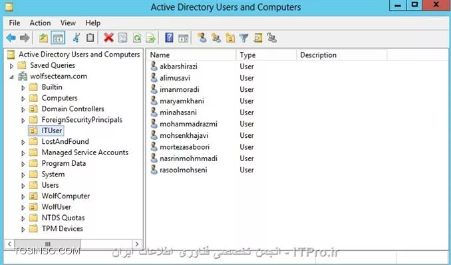Screen dimensions: 451x265
Task: Select the TPM Devices tree item
Action: pyautogui.click(x=63, y=228)
